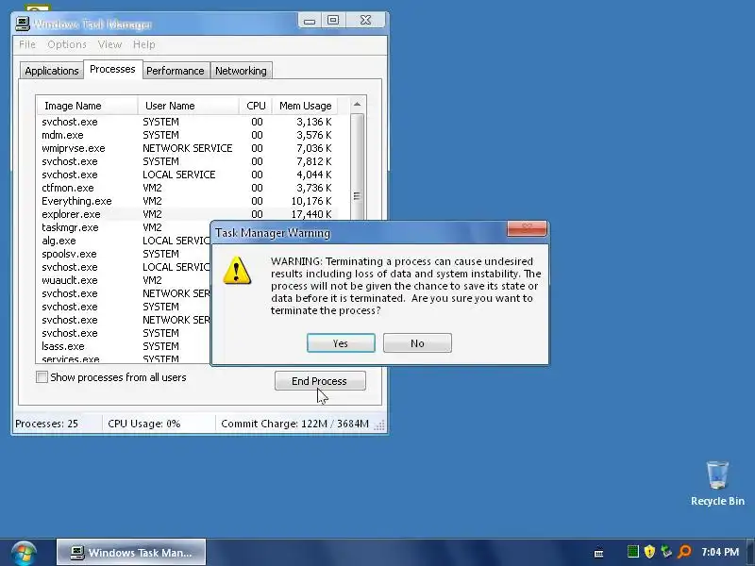
Task: Open the File menu
Action: click(x=27, y=44)
